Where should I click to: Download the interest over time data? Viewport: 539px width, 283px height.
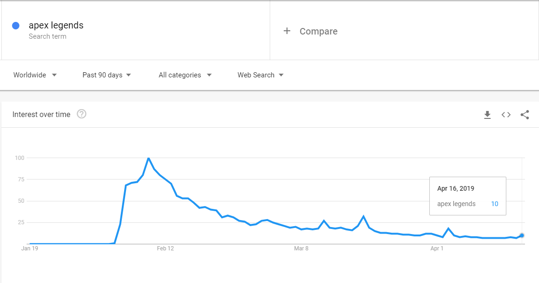click(487, 115)
